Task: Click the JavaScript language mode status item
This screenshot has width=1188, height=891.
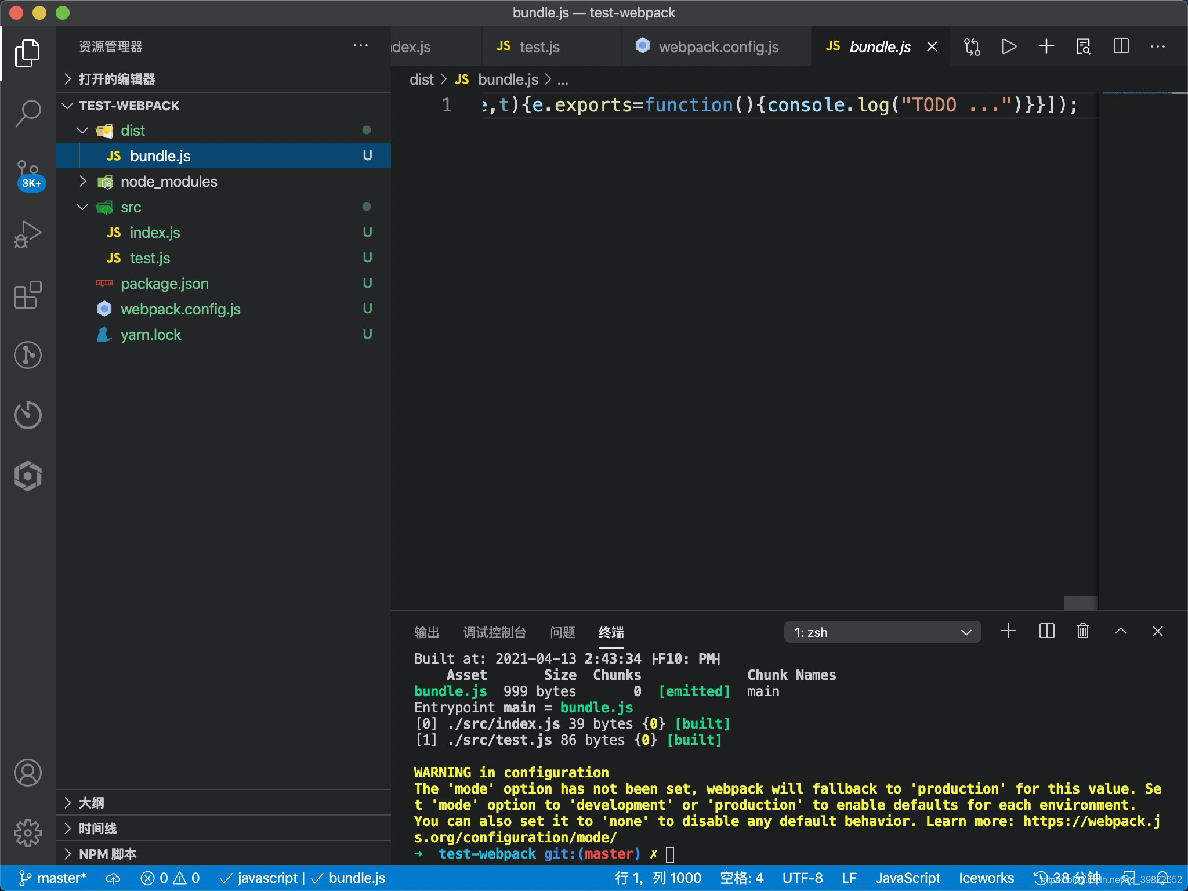Action: point(908,878)
